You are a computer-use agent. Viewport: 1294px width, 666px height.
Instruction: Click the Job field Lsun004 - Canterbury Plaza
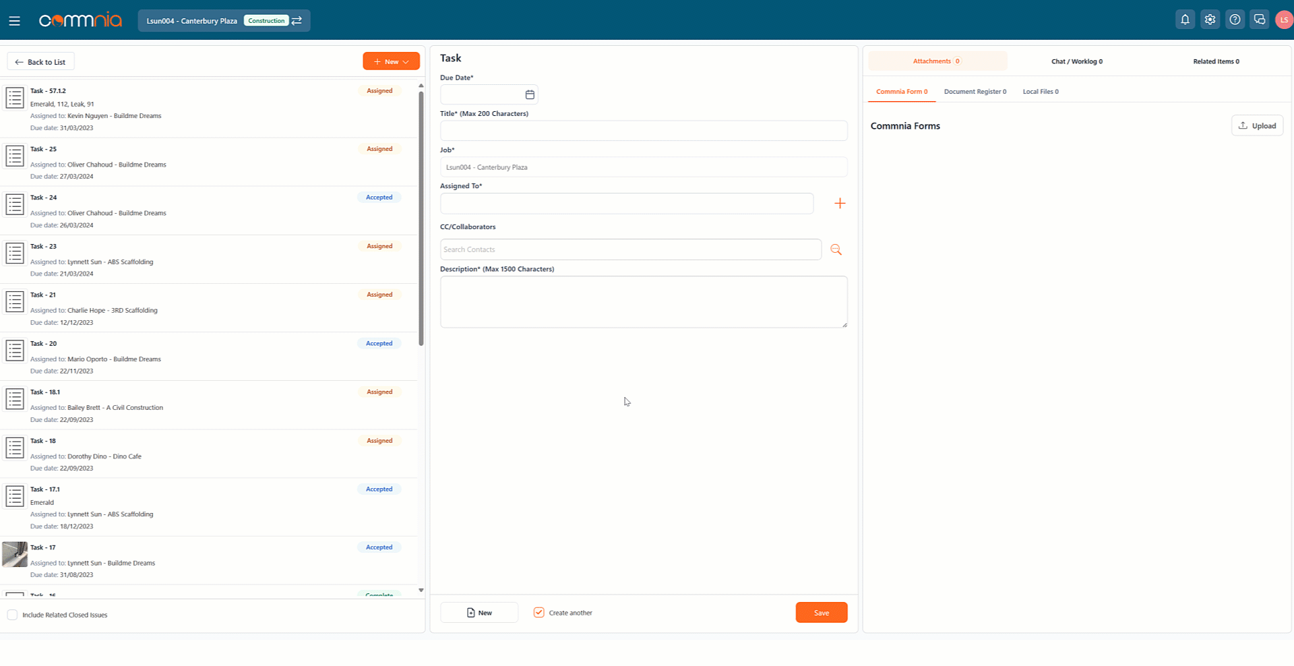[644, 167]
